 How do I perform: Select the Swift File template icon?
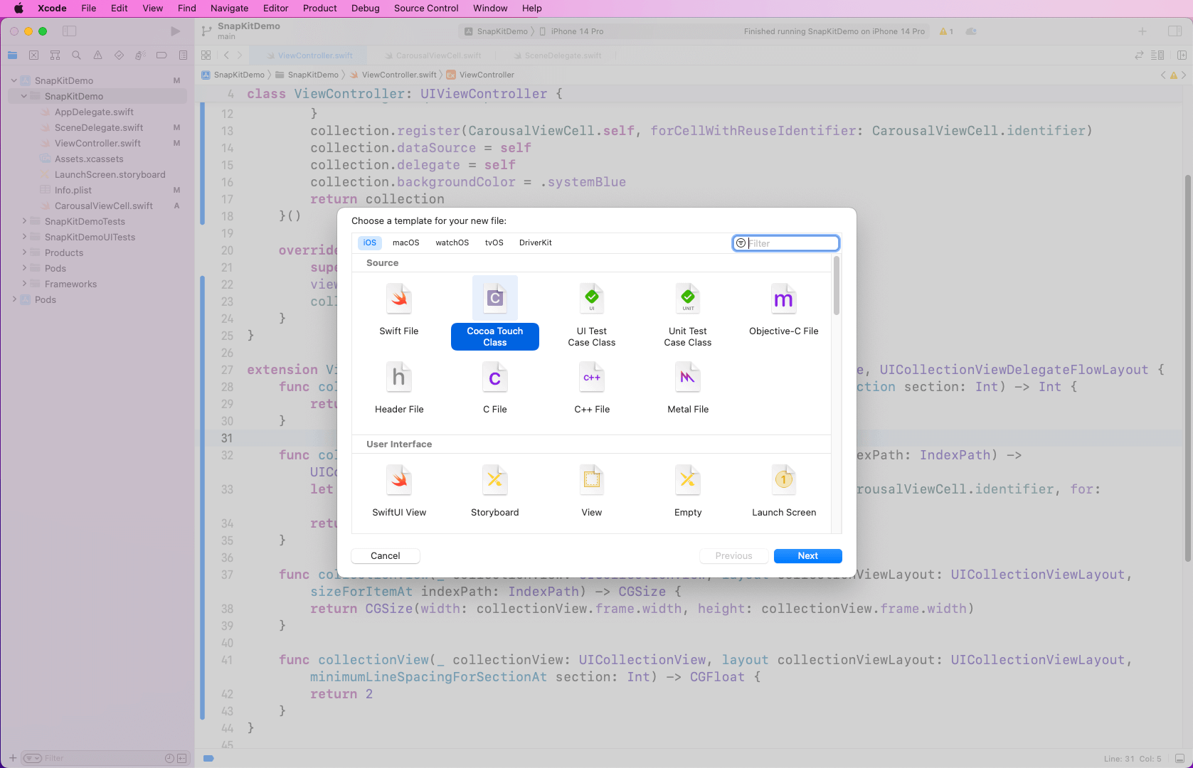pos(399,299)
